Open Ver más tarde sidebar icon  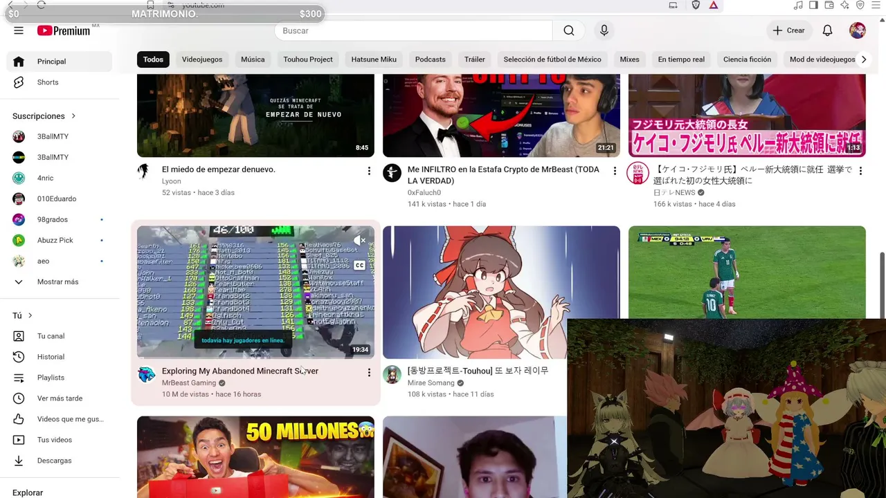(19, 398)
